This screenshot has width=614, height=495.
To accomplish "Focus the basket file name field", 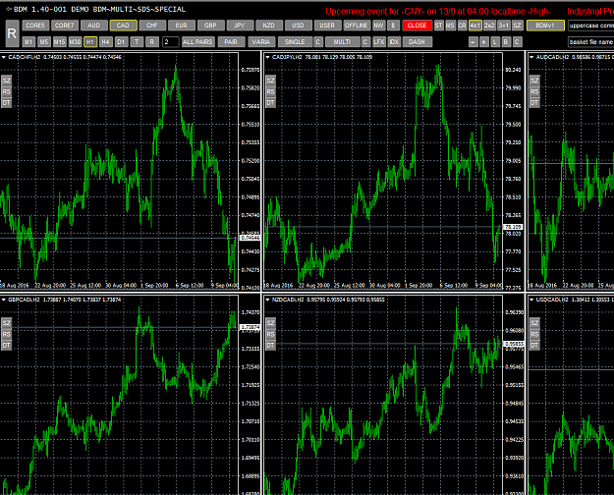I will pyautogui.click(x=590, y=42).
